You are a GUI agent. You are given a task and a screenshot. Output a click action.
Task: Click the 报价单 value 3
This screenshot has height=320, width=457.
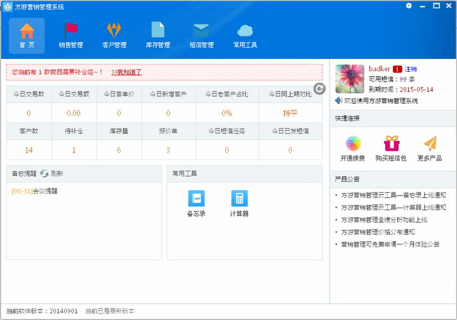[168, 150]
